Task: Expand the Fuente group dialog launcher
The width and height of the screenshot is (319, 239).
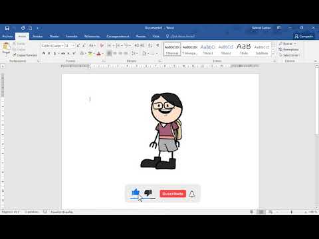Action: click(x=104, y=61)
